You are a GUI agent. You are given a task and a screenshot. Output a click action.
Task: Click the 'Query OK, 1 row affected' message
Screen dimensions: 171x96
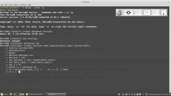tap(22, 34)
